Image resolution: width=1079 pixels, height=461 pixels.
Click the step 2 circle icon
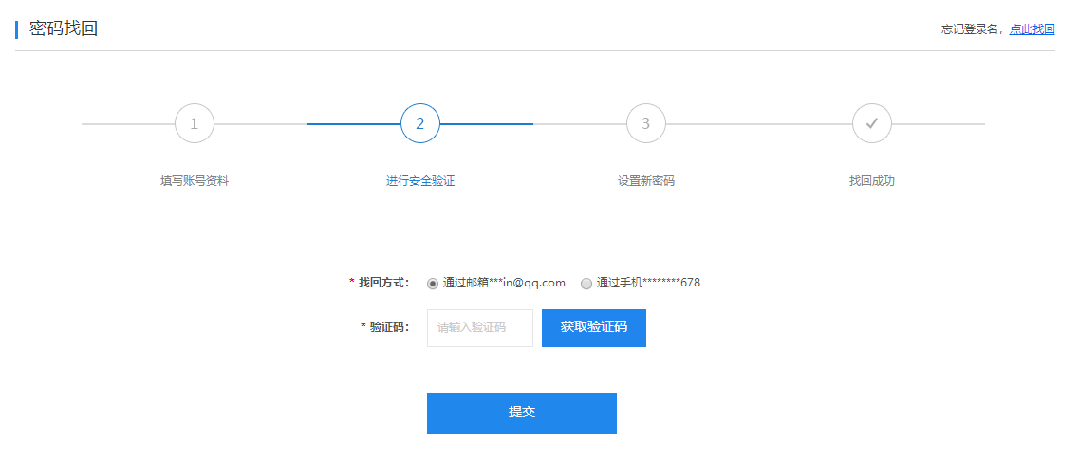(420, 123)
